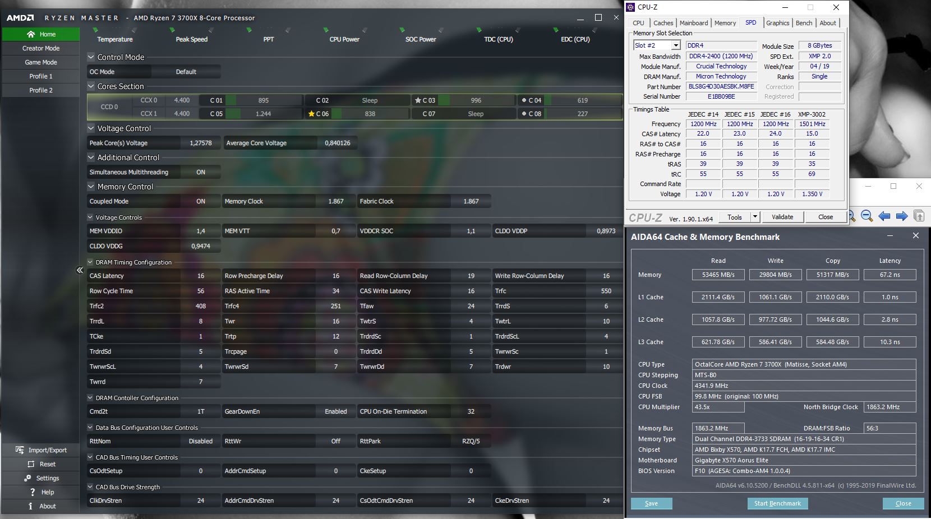
Task: Click the Tools button in CPU-Z
Action: click(x=735, y=217)
